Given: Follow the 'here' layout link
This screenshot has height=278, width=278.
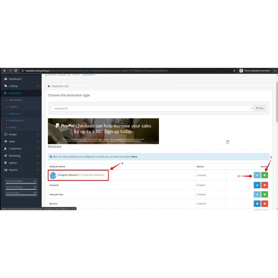Looking at the screenshot, I should (x=135, y=157).
